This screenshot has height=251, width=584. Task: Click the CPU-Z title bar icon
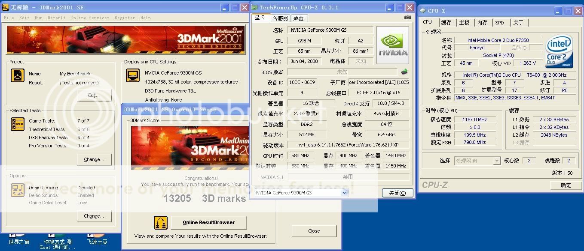coord(423,11)
